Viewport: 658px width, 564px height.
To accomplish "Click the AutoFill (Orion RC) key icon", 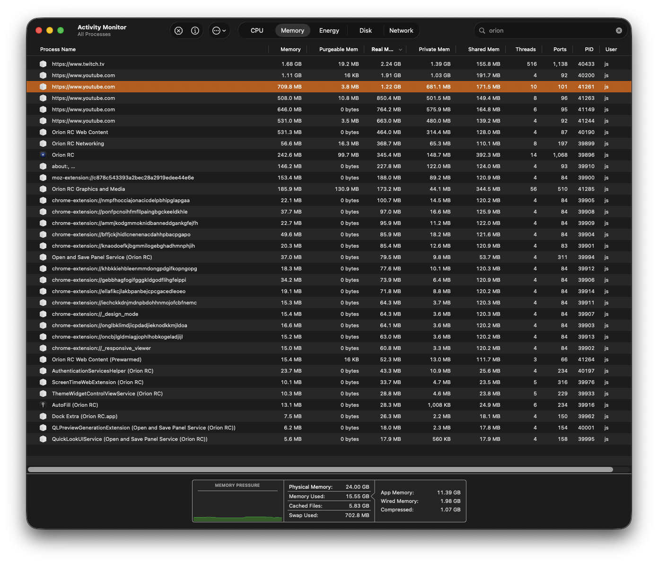I will [x=43, y=405].
